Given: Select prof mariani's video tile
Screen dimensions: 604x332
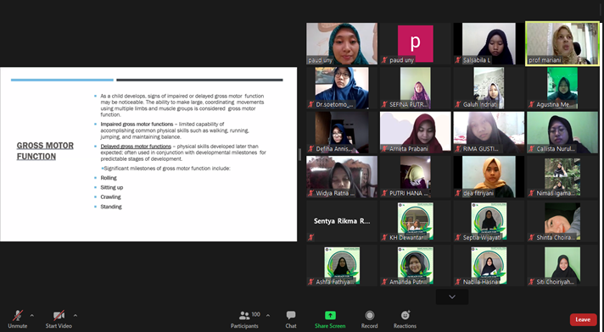Looking at the screenshot, I should pos(562,43).
